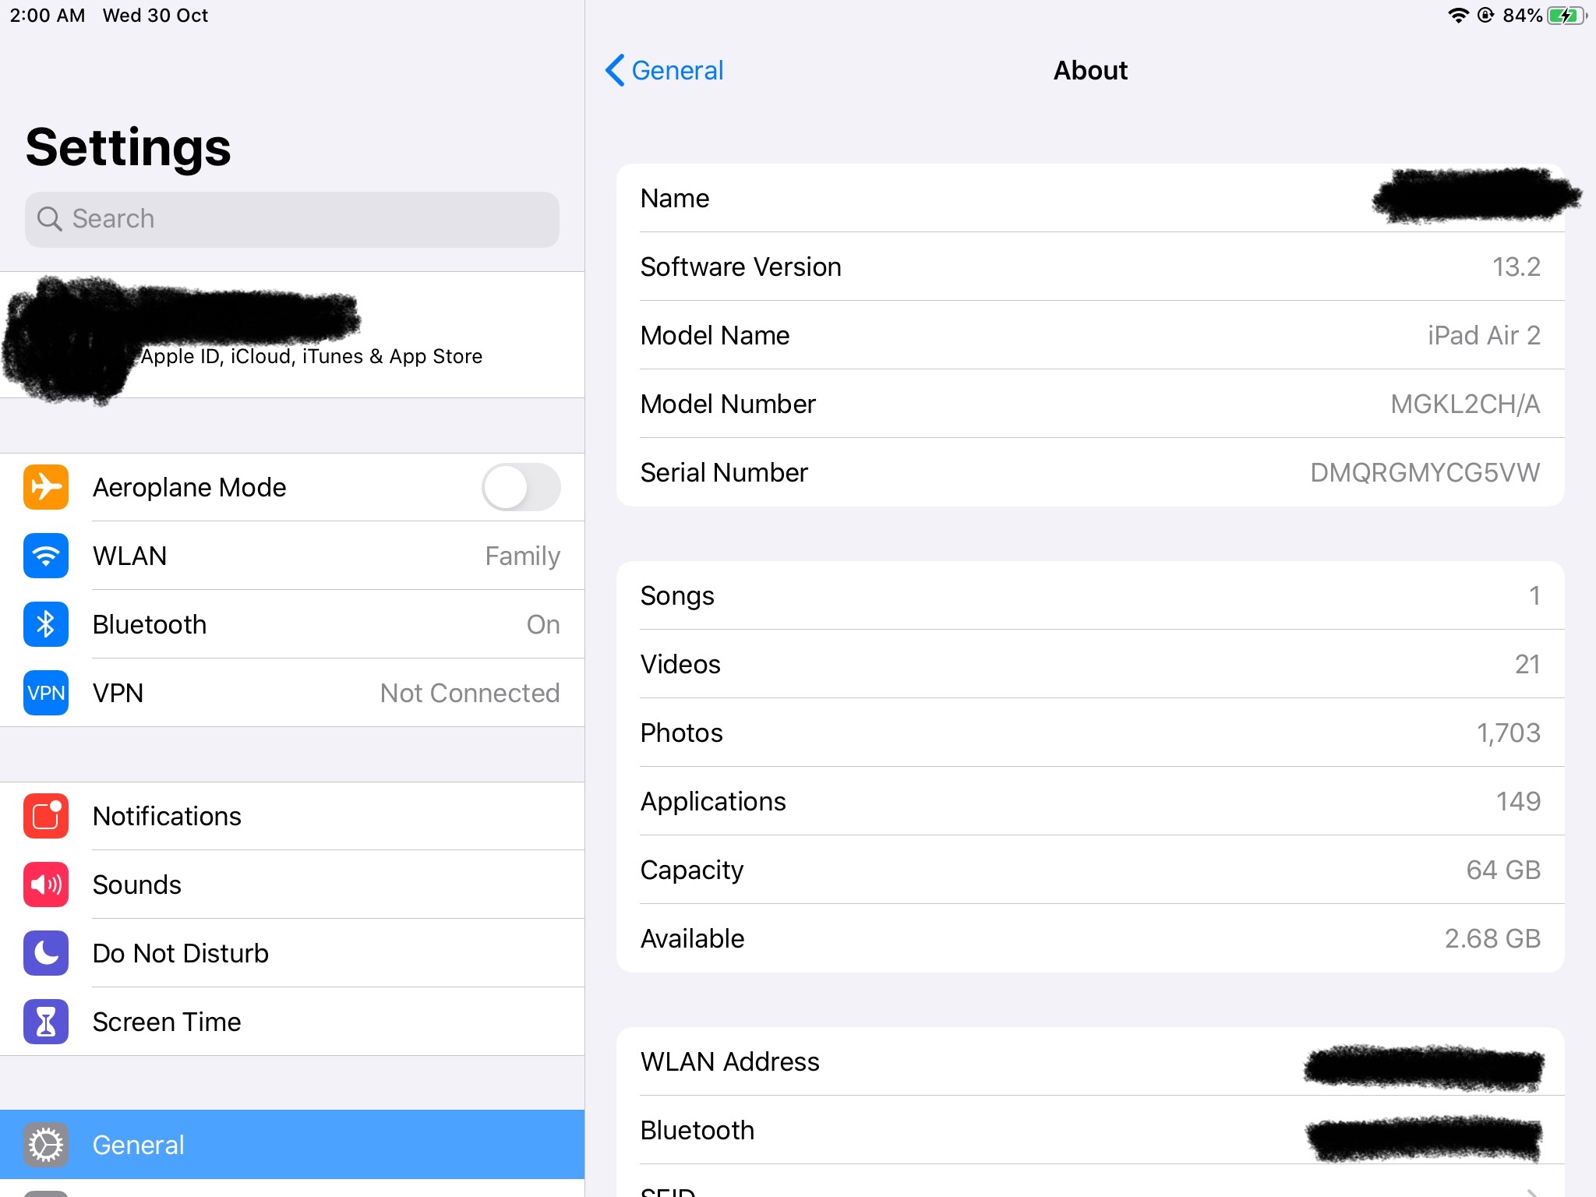1596x1197 pixels.
Task: Go back to General
Action: 665,70
